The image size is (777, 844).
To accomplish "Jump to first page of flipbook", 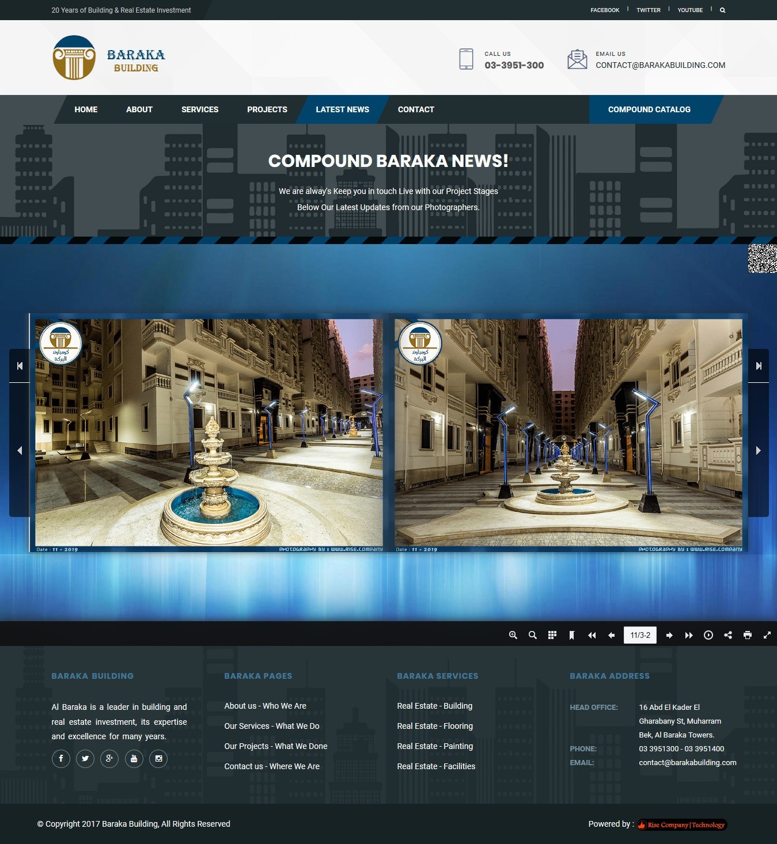I will click(20, 366).
